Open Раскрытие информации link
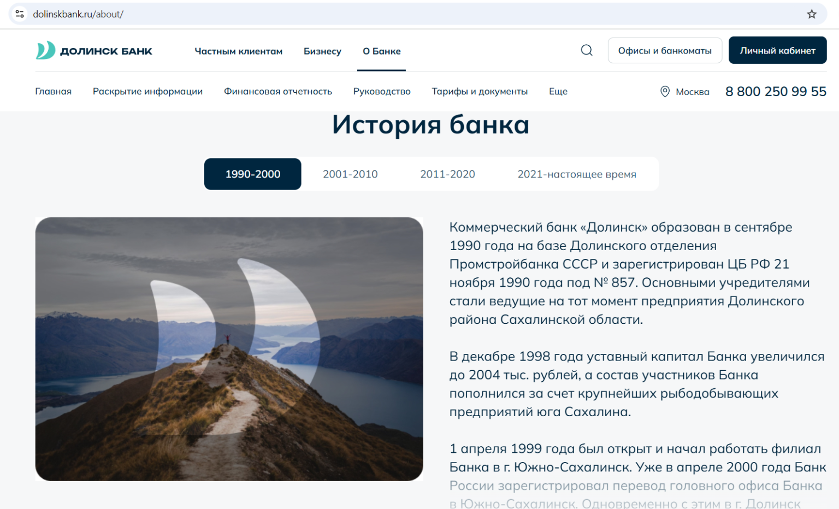Viewport: 839px width, 509px height. point(147,92)
